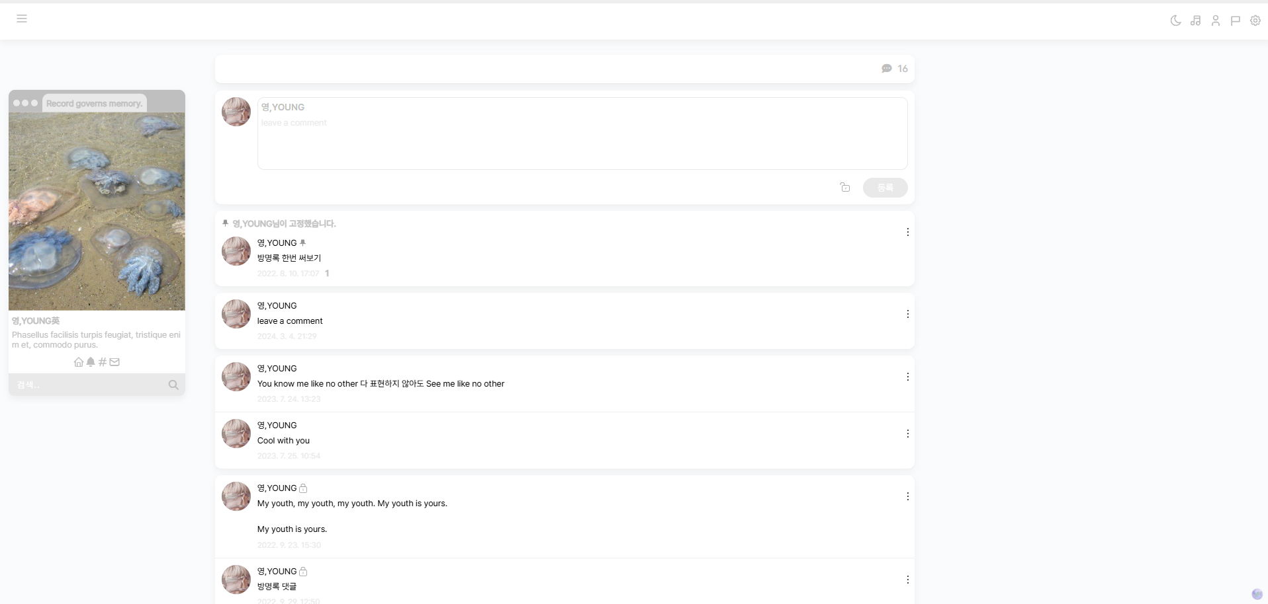Click the comment text 방명록 한번 써보기

click(289, 258)
